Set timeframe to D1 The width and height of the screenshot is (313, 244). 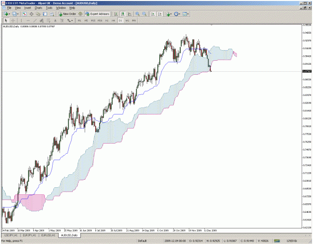120,21
